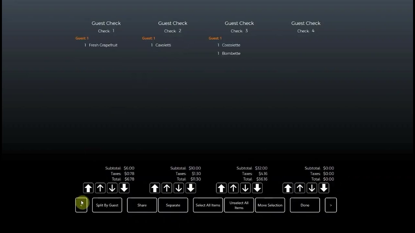The width and height of the screenshot is (415, 233).
Task: Click the $10.00 subtotal of Check 2
Action: point(195,168)
